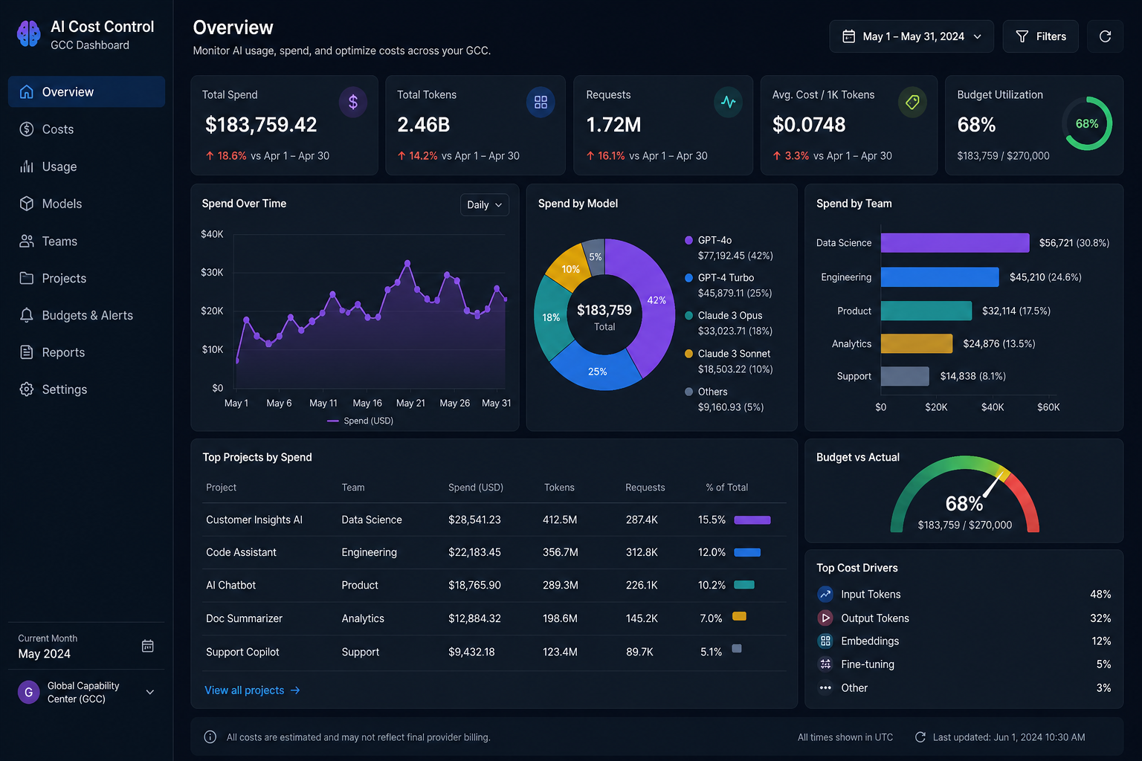Viewport: 1142px width, 761px height.
Task: Click the Budgets & Alerts bell icon
Action: pos(26,315)
